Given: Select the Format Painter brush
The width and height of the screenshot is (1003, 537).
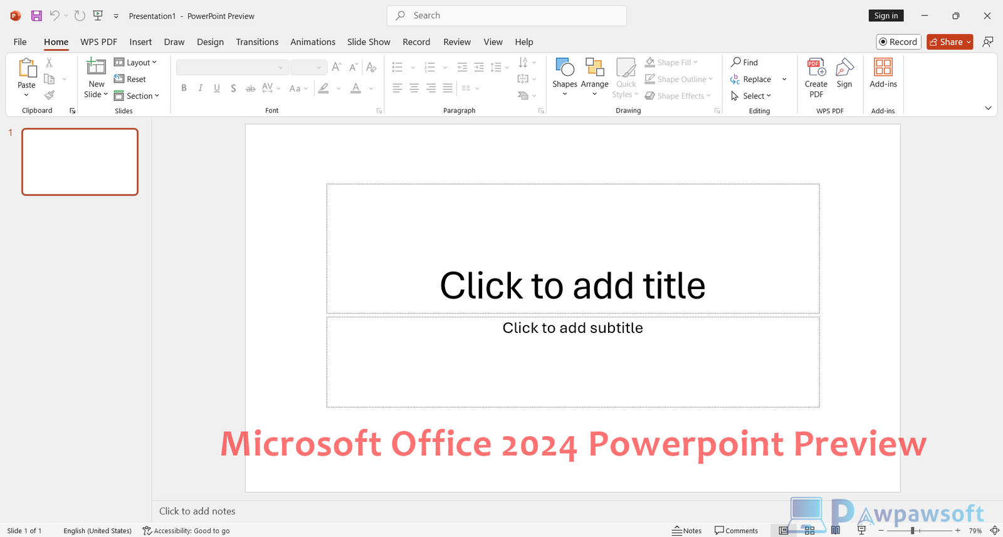Looking at the screenshot, I should tap(50, 95).
